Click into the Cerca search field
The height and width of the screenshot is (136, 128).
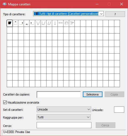coord(64,125)
